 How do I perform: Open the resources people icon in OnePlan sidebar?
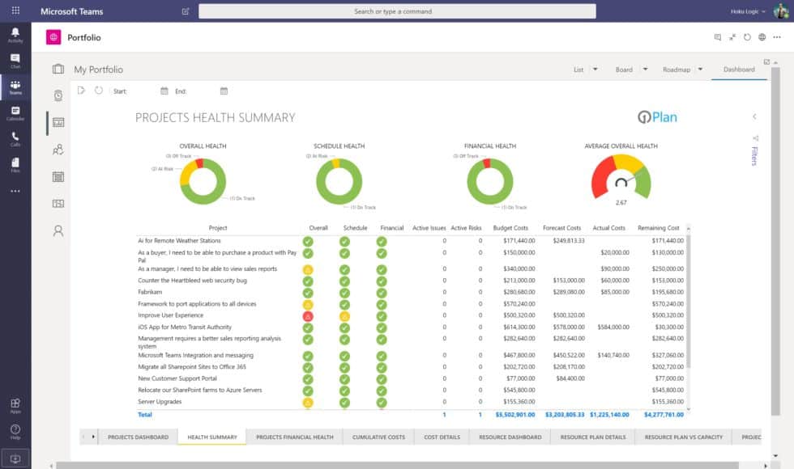pos(58,150)
